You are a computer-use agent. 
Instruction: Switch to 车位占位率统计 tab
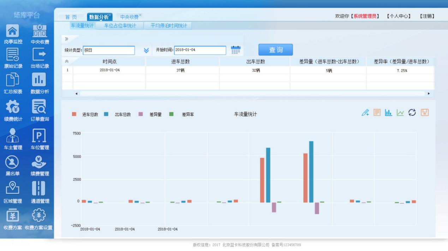point(120,26)
